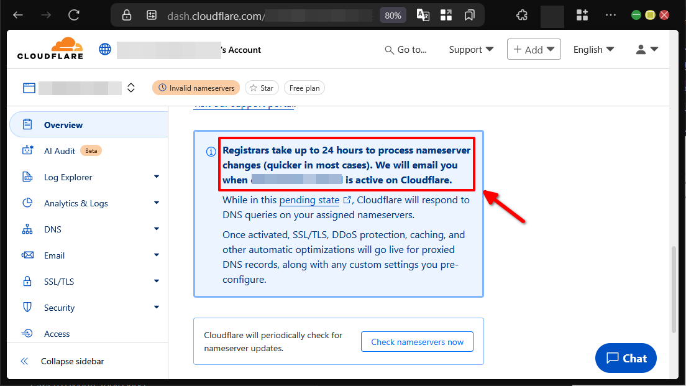Click the Security shield icon

pos(27,307)
